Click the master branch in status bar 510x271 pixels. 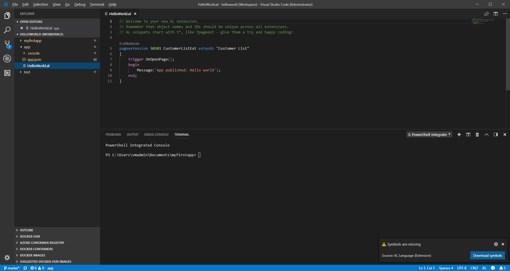point(12,268)
